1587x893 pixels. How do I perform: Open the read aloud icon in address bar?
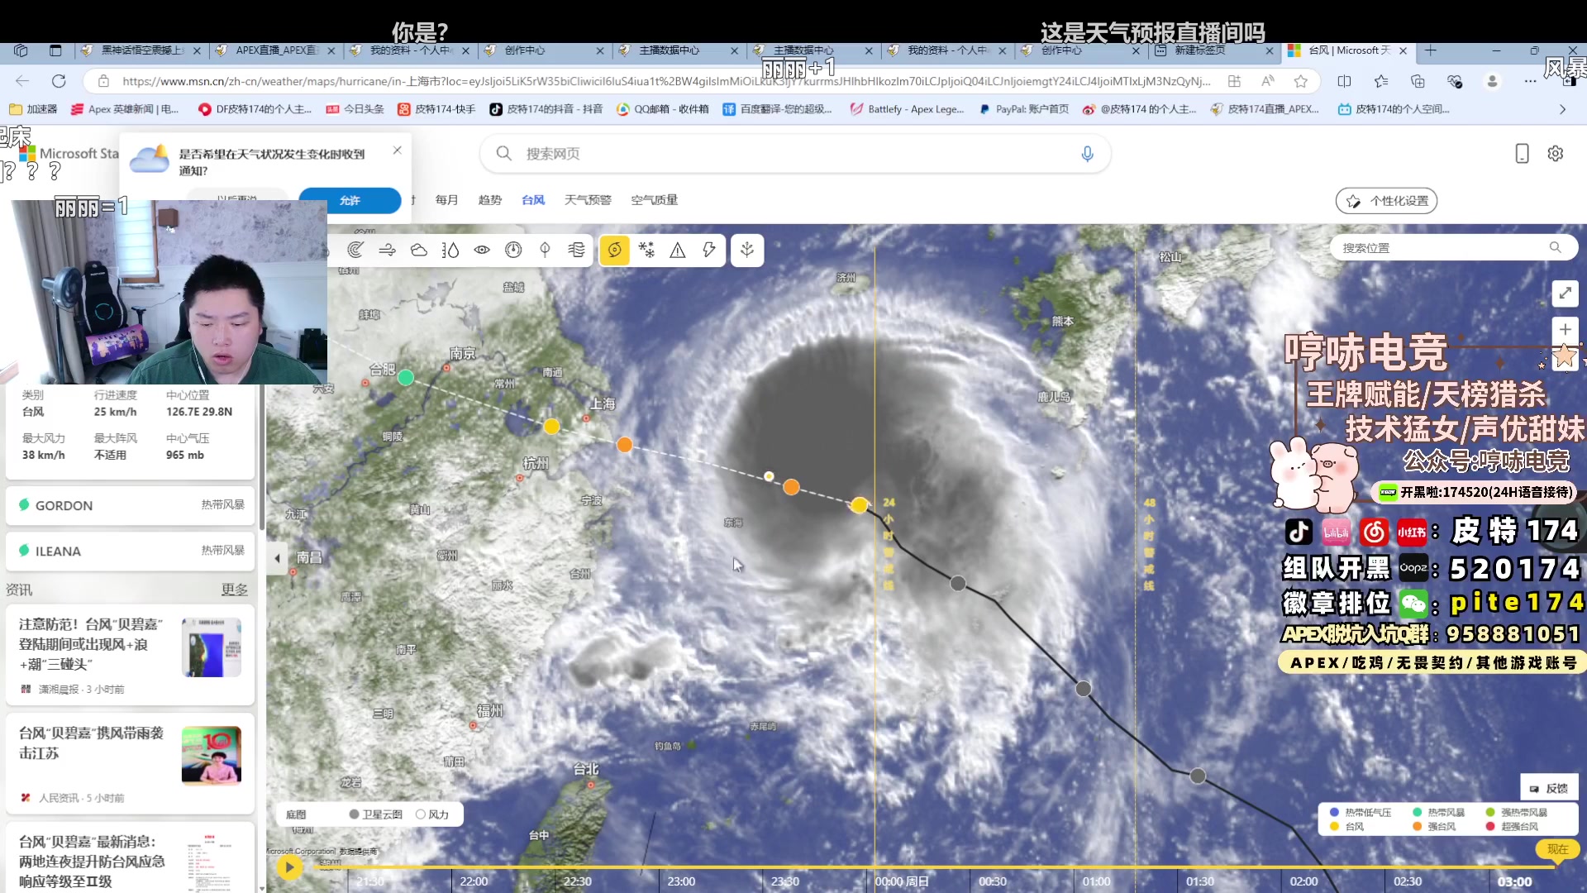pos(1267,81)
